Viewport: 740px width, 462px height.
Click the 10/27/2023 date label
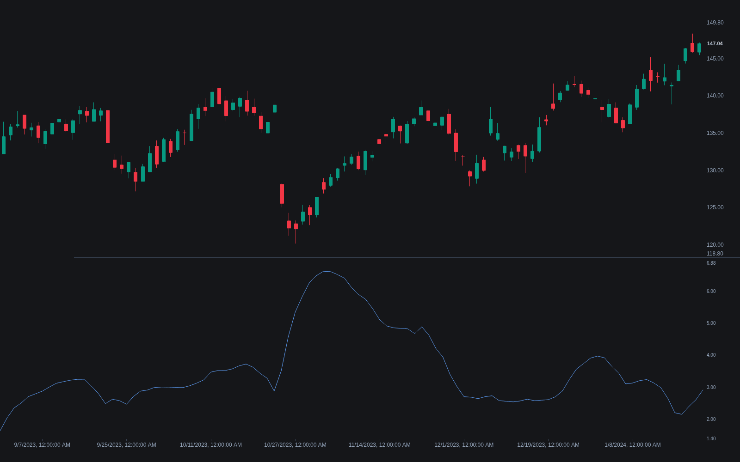[295, 445]
